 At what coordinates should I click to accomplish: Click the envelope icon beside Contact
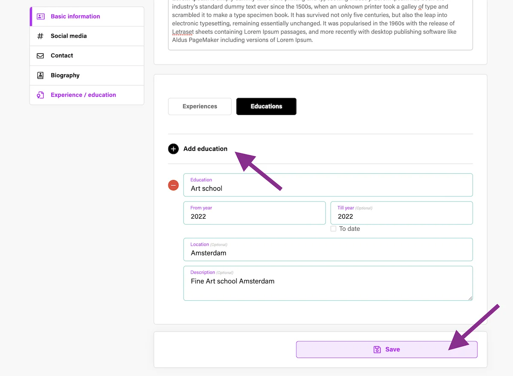(x=41, y=56)
